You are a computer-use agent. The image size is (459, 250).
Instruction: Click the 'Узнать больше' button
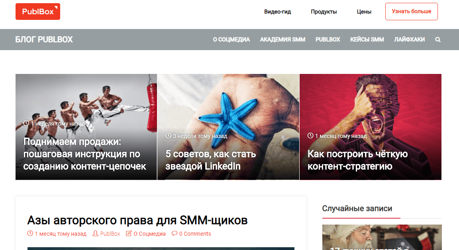click(x=411, y=12)
